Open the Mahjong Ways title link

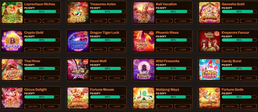coord(167,90)
